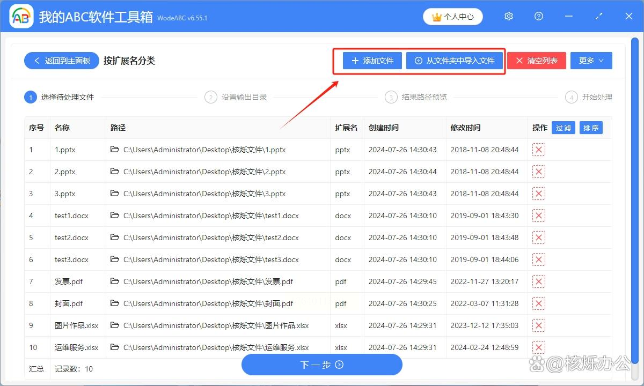Image resolution: width=644 pixels, height=386 pixels.
Task: Open folder icon for 运维服务.xlsx path
Action: tap(114, 347)
